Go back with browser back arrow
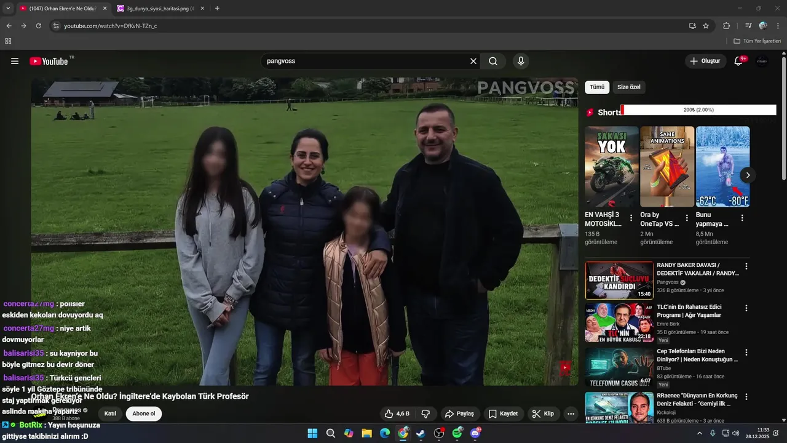 click(9, 26)
